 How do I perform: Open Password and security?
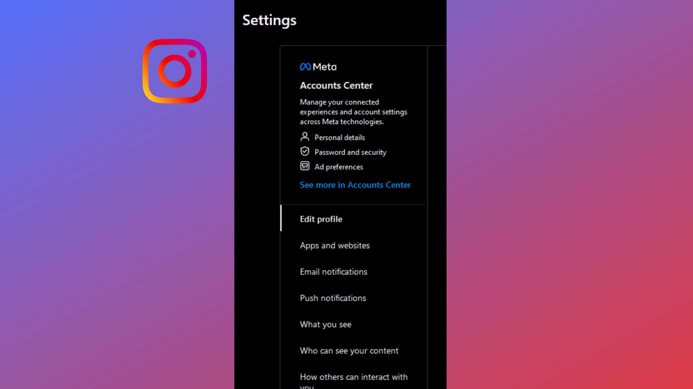[350, 152]
